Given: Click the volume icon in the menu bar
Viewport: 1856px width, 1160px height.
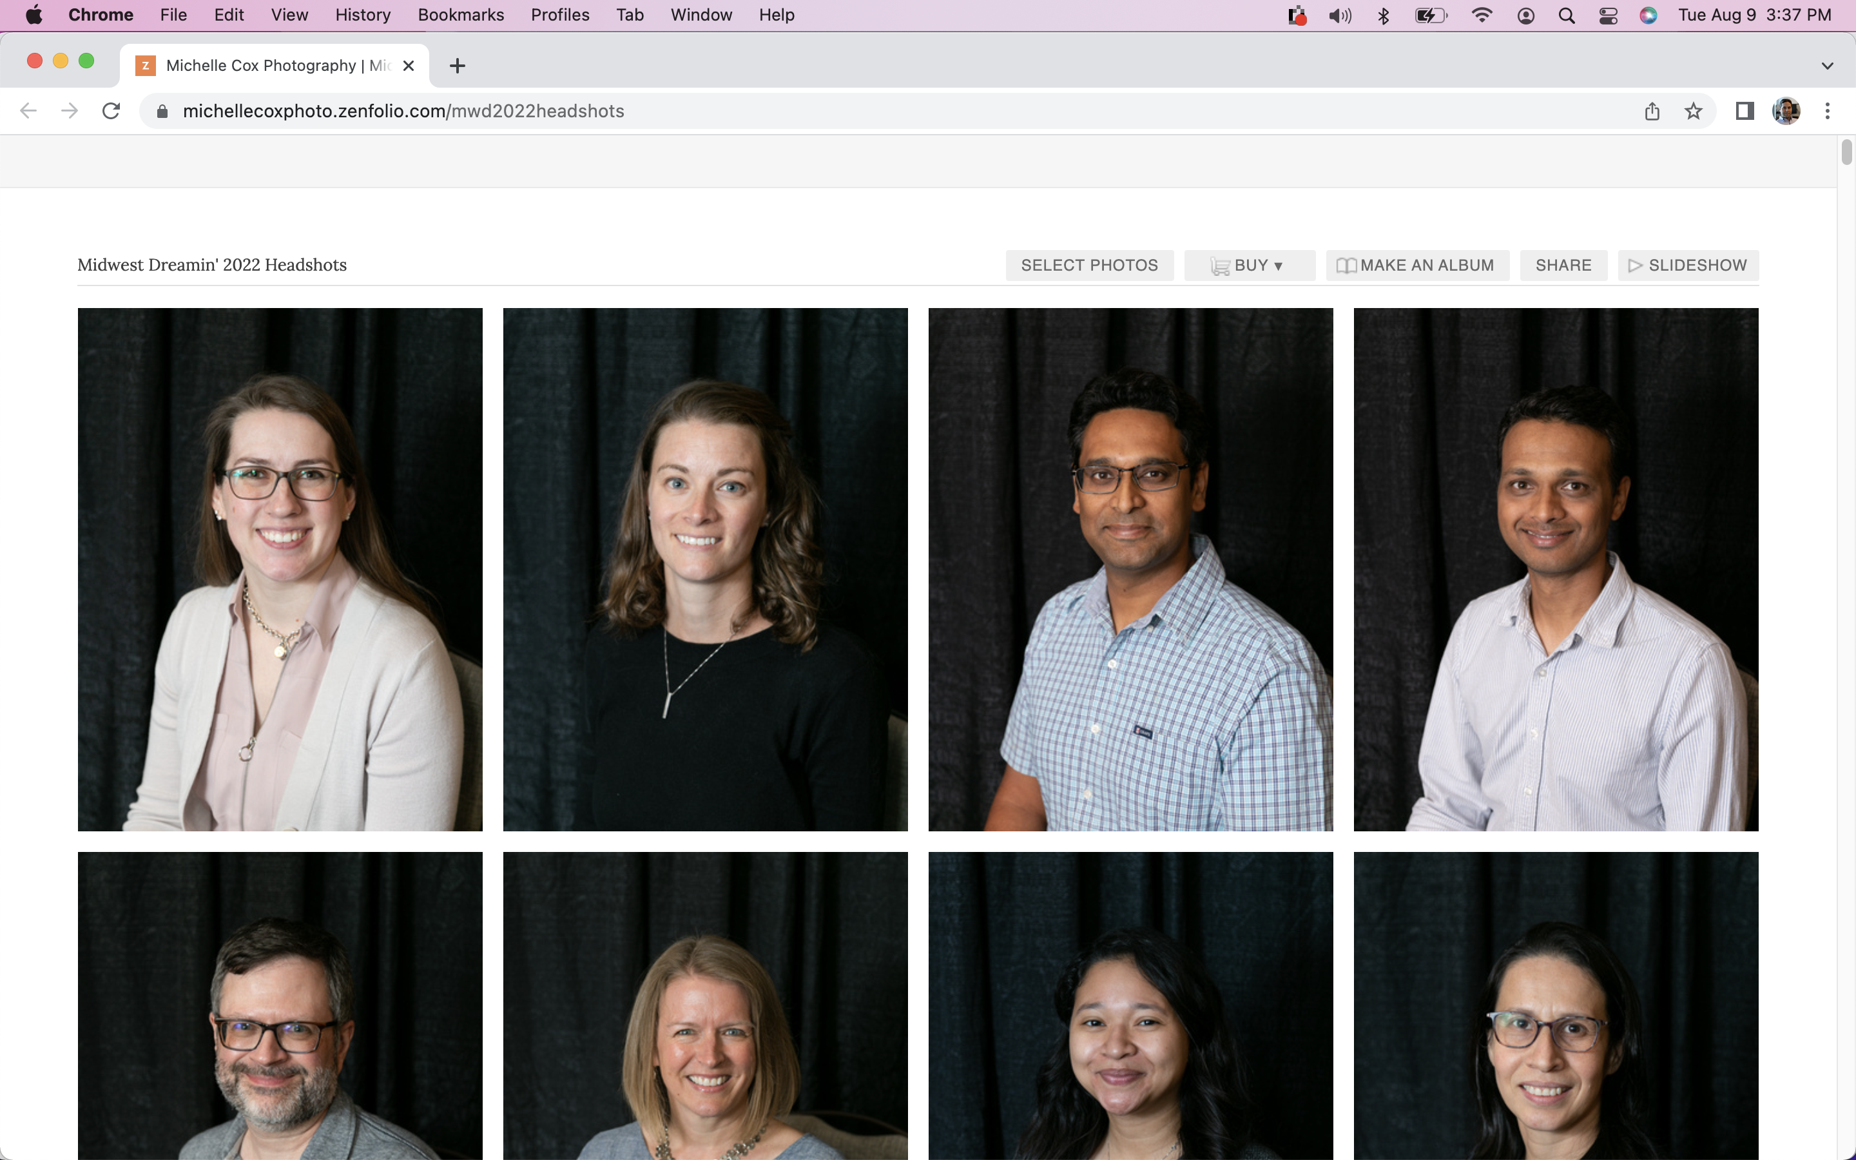Looking at the screenshot, I should pyautogui.click(x=1339, y=15).
